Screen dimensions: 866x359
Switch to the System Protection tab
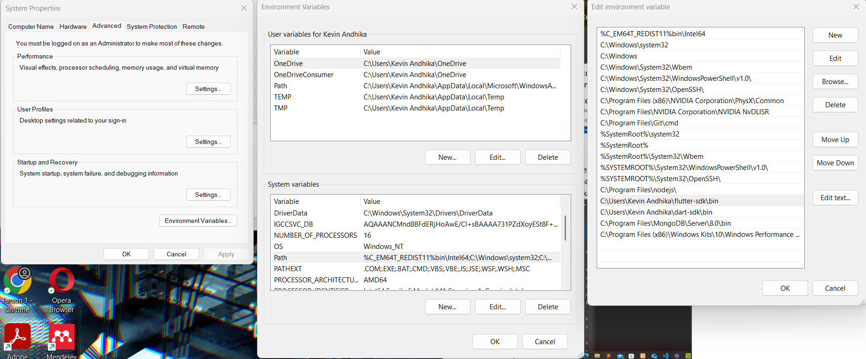151,26
